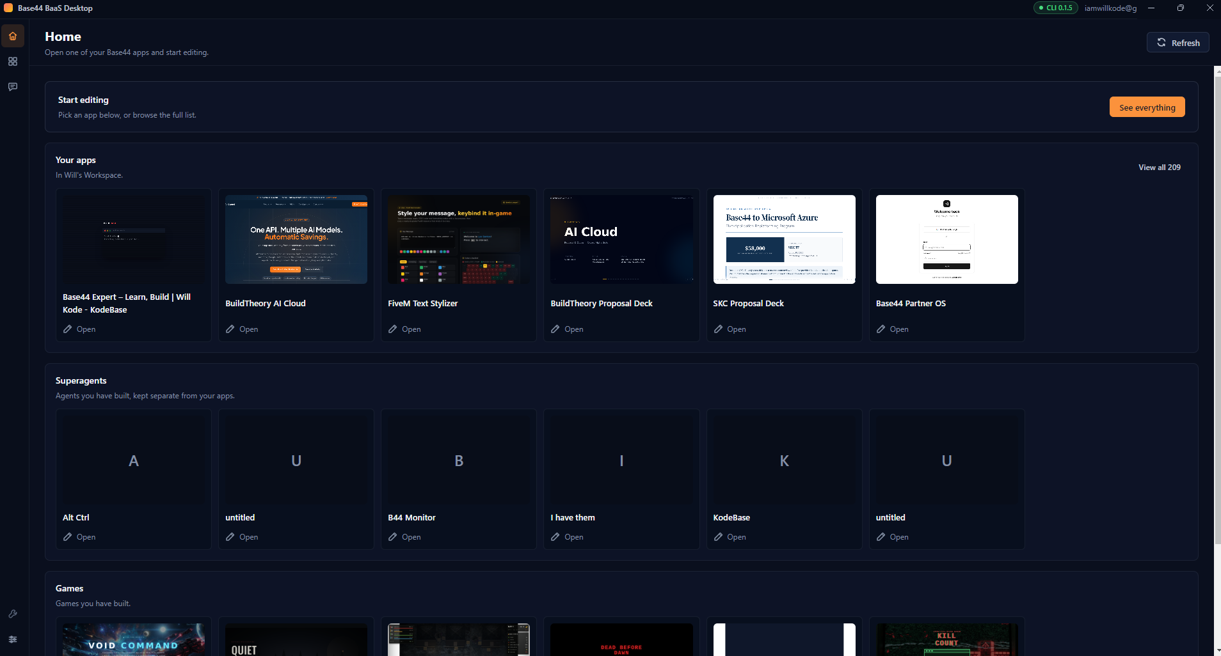Open the Dead Before Dawn game thumbnail
The image size is (1221, 656).
[x=621, y=639]
